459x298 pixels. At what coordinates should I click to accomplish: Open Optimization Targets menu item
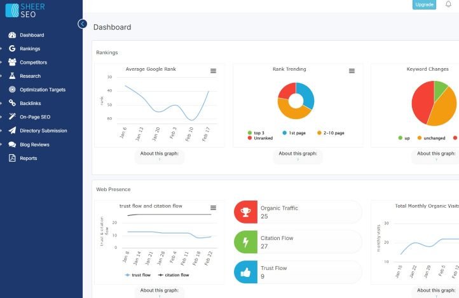point(43,90)
